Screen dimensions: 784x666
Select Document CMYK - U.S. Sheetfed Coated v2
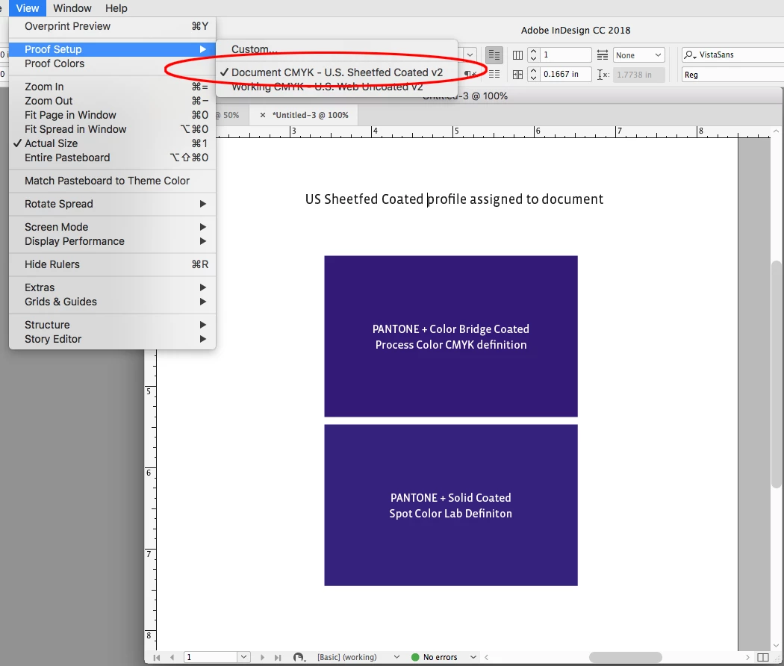click(x=337, y=72)
